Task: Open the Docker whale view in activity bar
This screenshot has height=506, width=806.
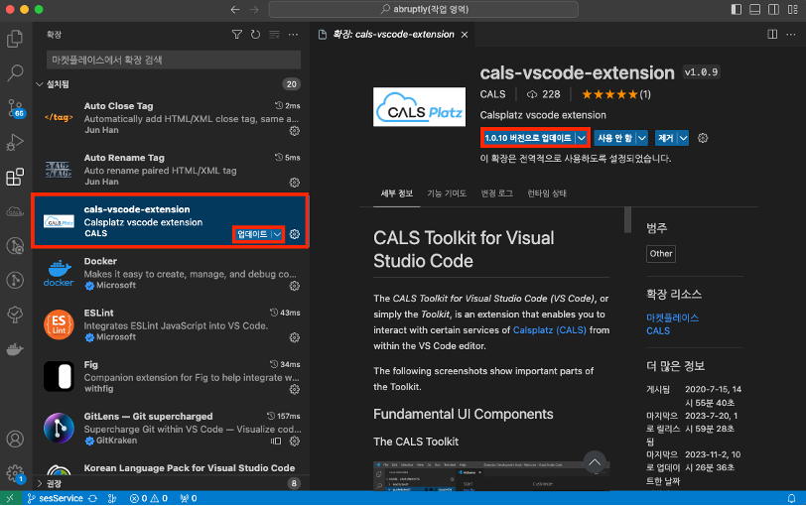Action: coord(15,350)
